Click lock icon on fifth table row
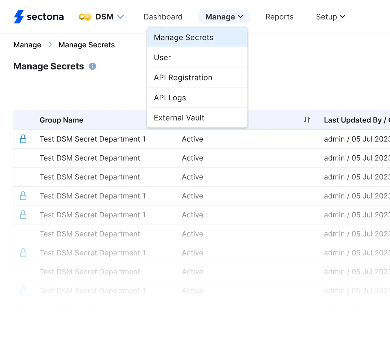Viewport: 390px width, 342px height. [x=23, y=215]
